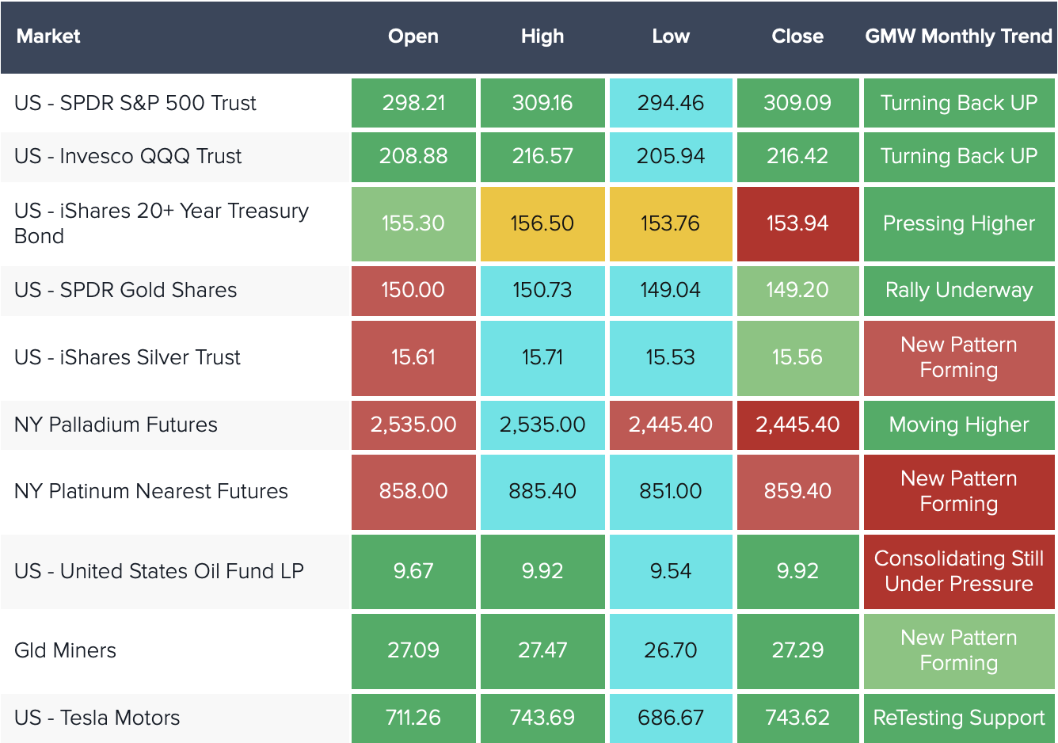
Task: Click the Gld Miners market name
Action: click(x=65, y=650)
